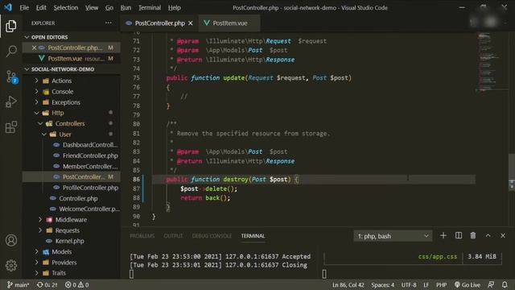Open the Run and Debug view
The width and height of the screenshot is (515, 290).
[10, 101]
